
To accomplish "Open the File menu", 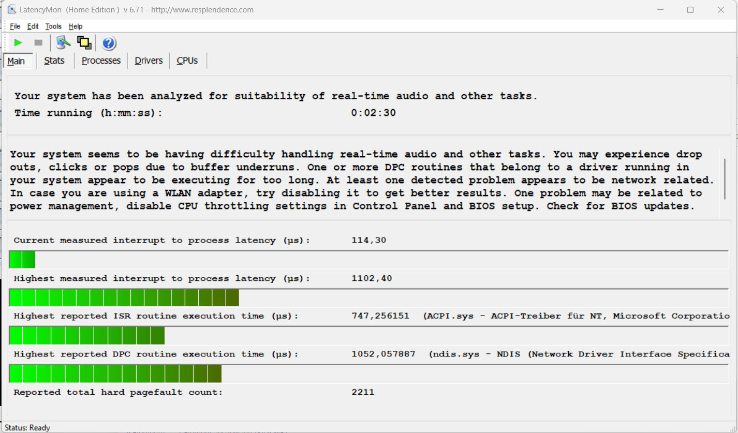I will tap(15, 26).
